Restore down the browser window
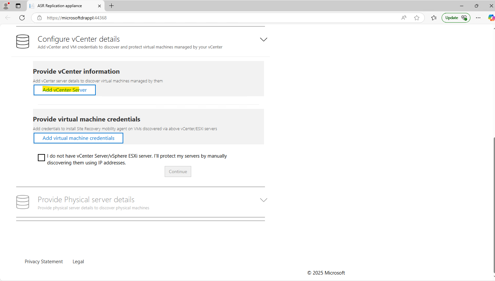Viewport: 495px width, 281px height. (477, 6)
